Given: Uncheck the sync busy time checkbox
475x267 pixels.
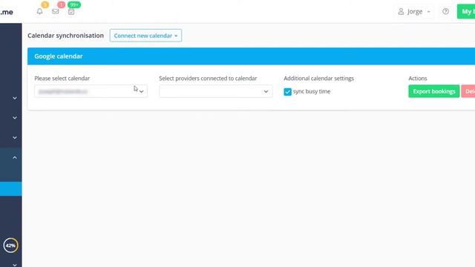Looking at the screenshot, I should (x=287, y=92).
